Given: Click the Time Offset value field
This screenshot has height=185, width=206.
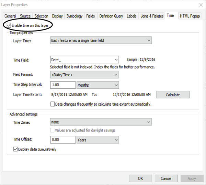Looking at the screenshot, I should coord(63,140).
